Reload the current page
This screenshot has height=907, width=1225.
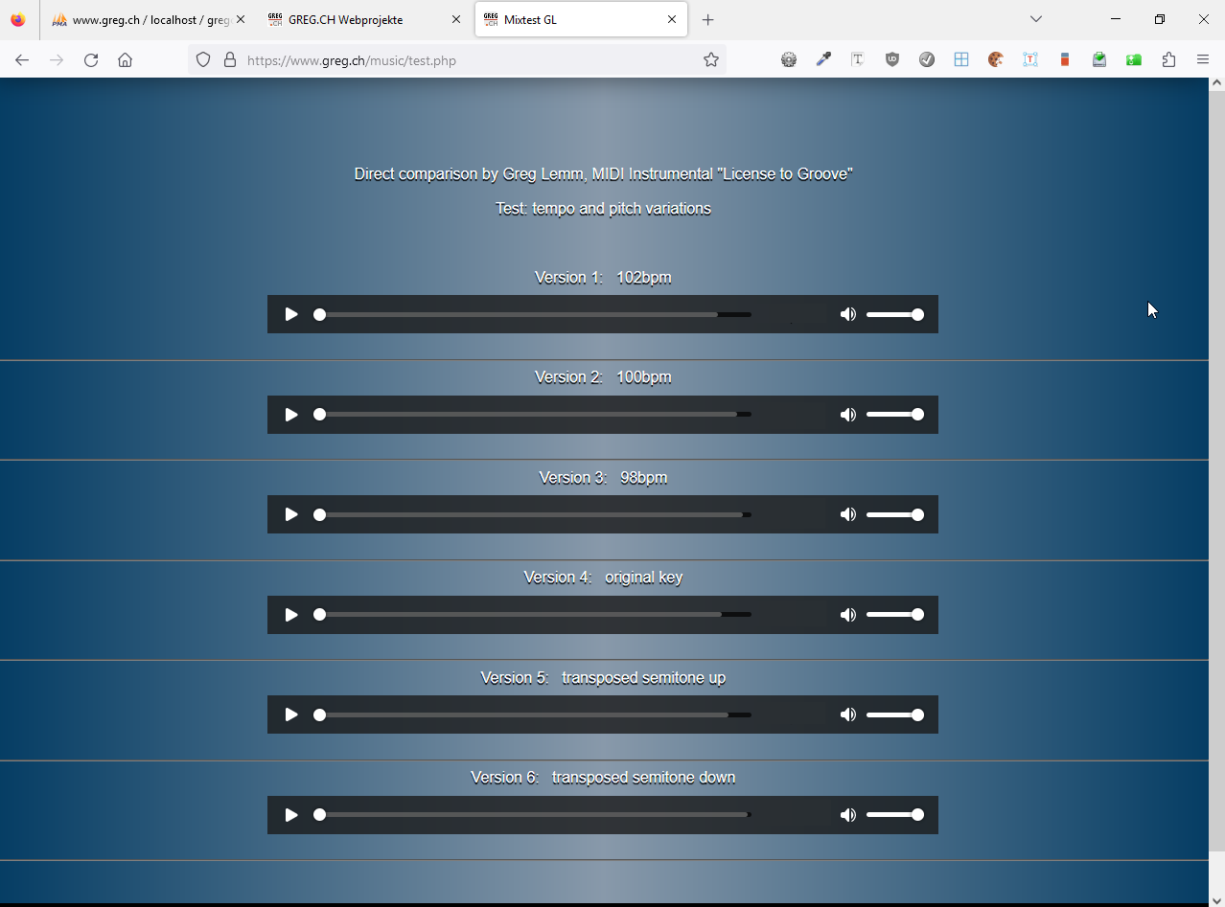tap(91, 59)
